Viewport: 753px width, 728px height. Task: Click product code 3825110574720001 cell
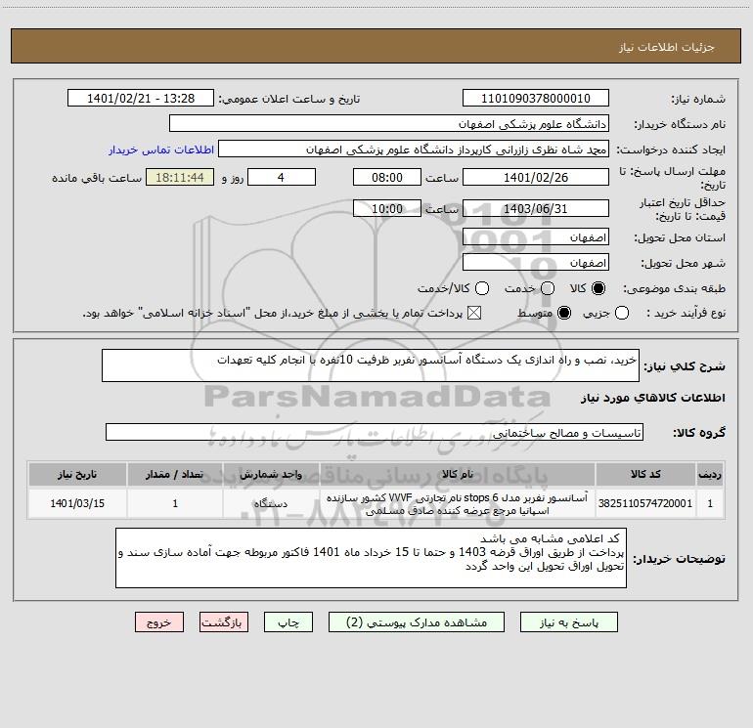coord(645,503)
